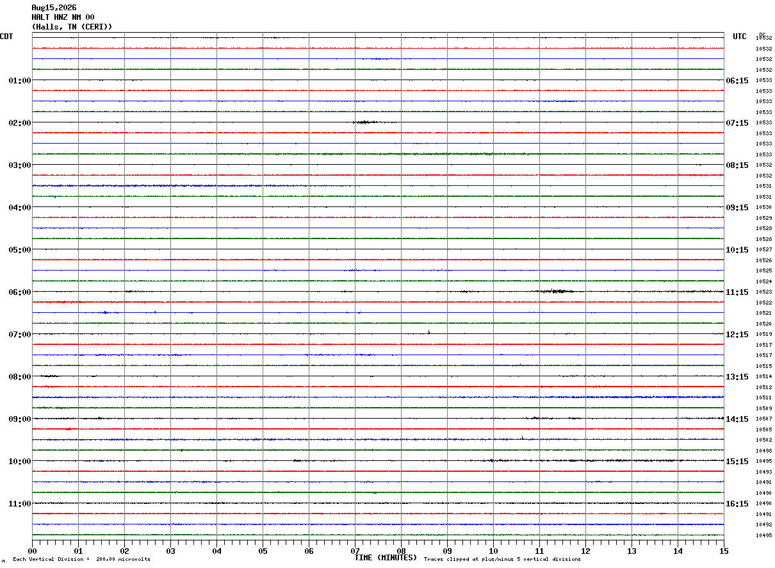Click minute 00 on the time axis
Screen dimensions: 775x568
point(32,551)
